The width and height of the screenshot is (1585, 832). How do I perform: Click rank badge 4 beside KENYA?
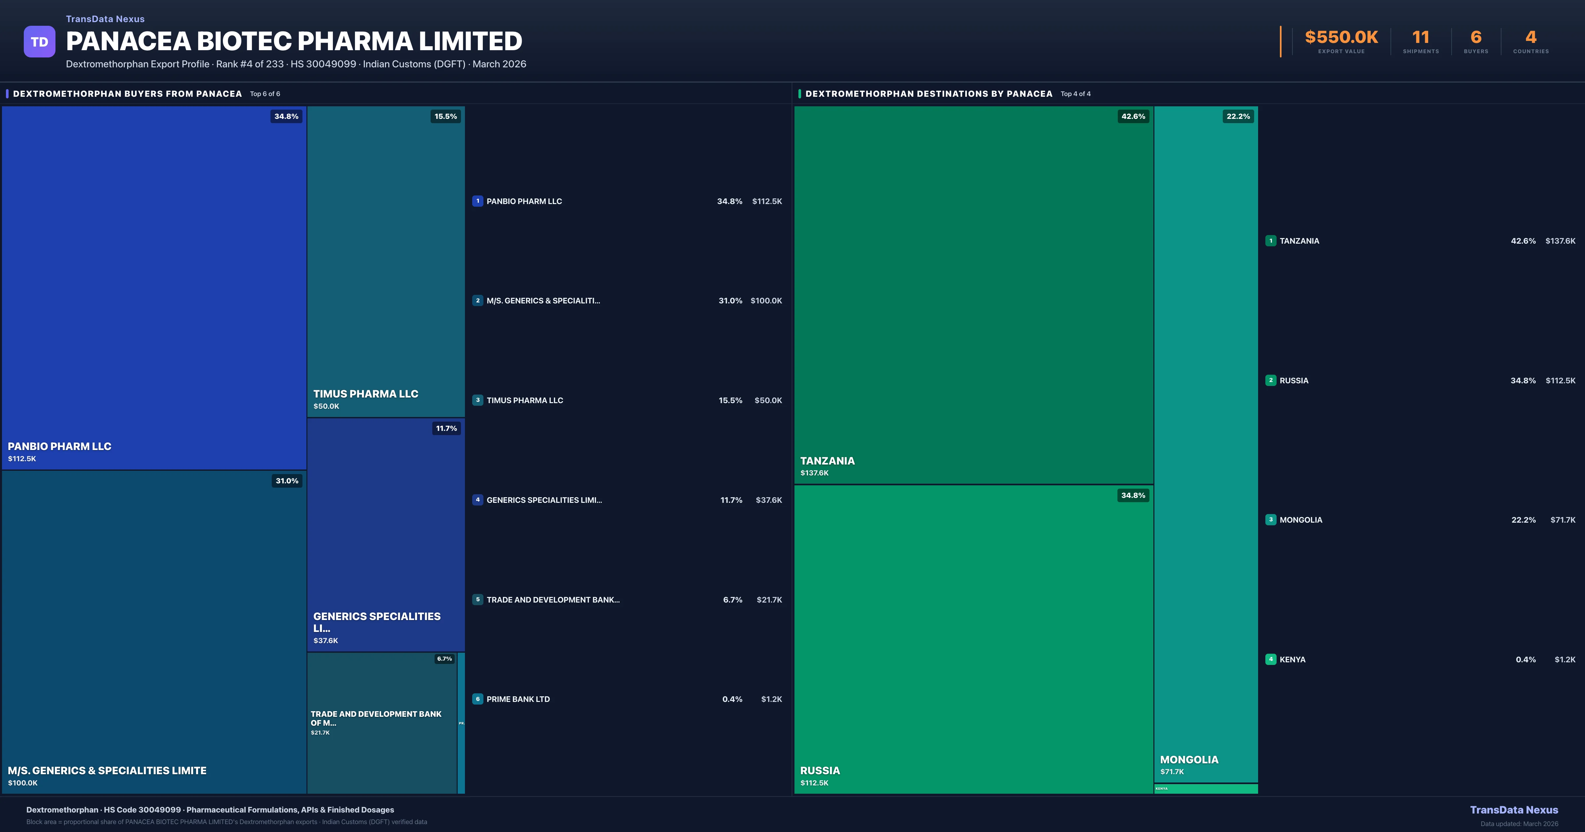pyautogui.click(x=1271, y=659)
